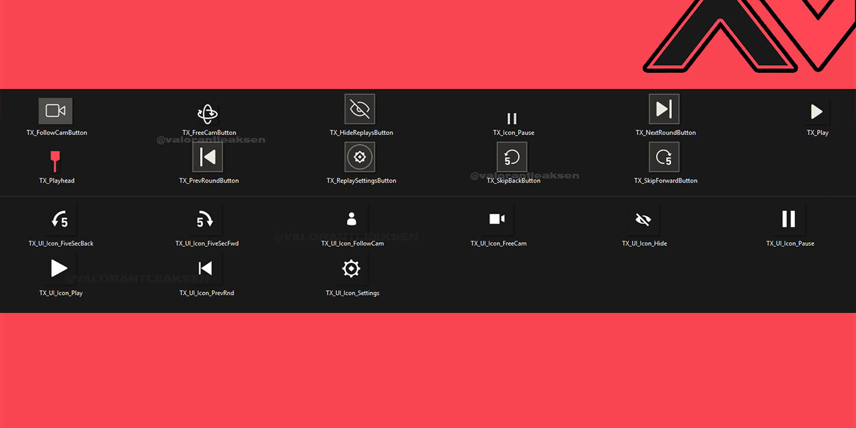Click the TX_ReplaySettingsButton text label
Image resolution: width=856 pixels, height=428 pixels.
[x=361, y=181]
